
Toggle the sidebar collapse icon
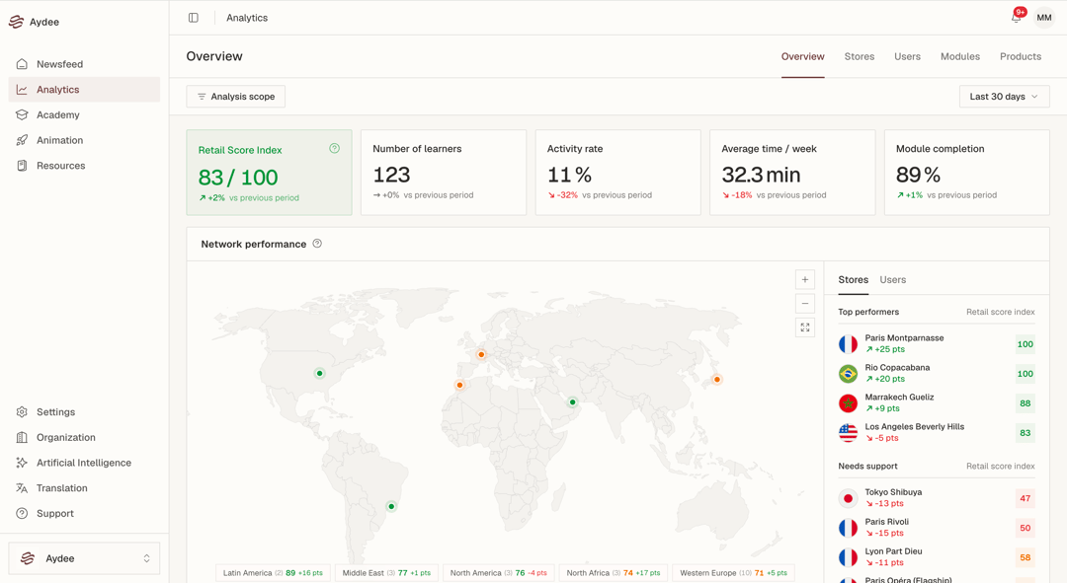pos(194,18)
